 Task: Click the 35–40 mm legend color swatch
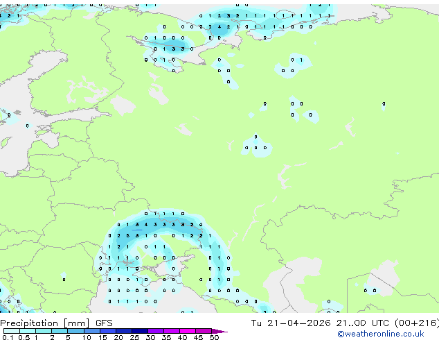coord(172,331)
